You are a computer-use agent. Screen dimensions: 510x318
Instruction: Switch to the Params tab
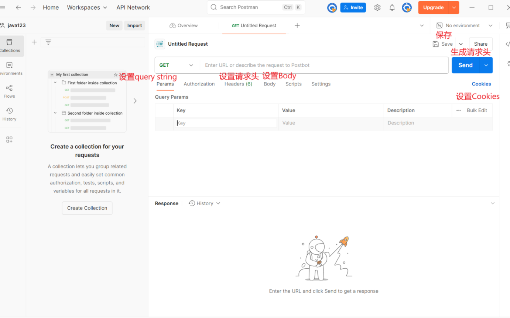[x=165, y=84]
